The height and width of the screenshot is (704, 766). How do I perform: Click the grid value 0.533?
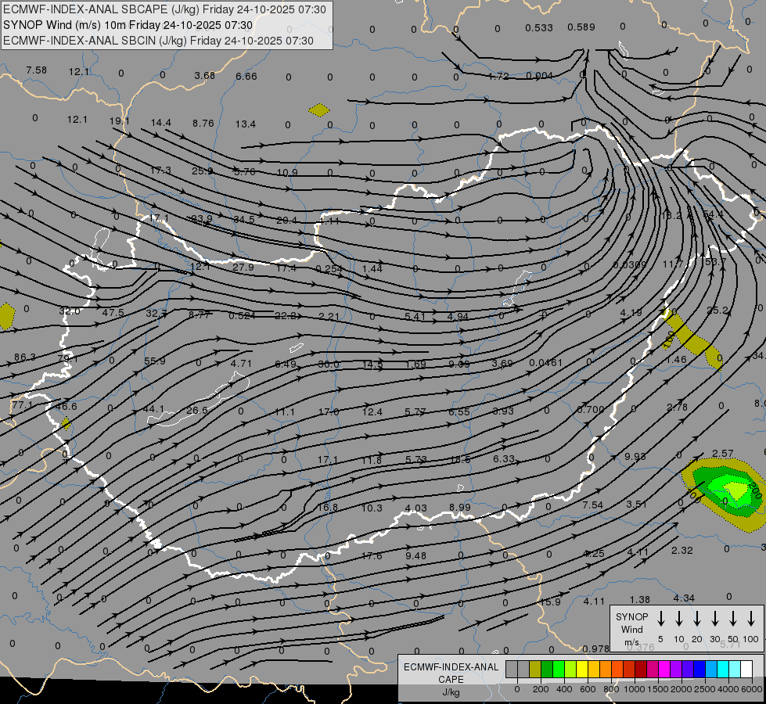pos(539,28)
